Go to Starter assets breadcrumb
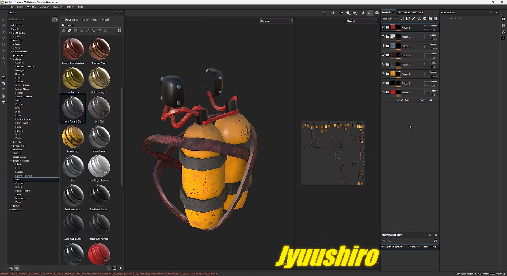 [x=72, y=20]
